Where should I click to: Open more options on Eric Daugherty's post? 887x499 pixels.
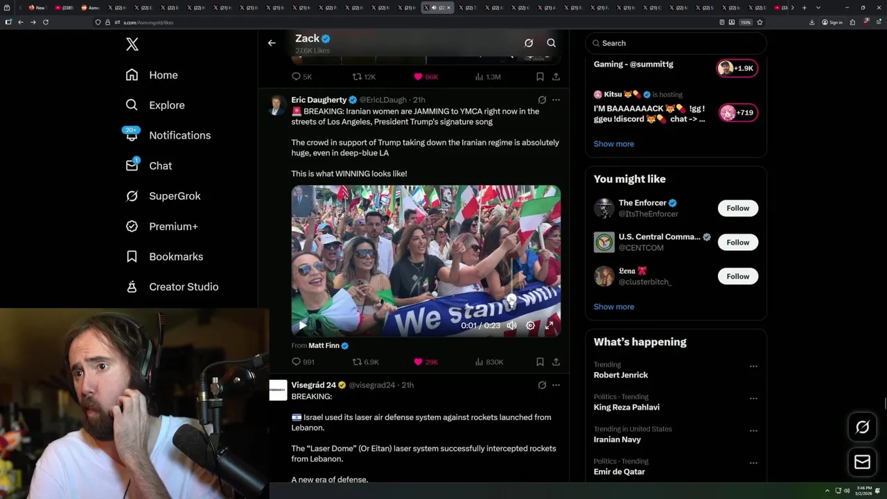556,100
